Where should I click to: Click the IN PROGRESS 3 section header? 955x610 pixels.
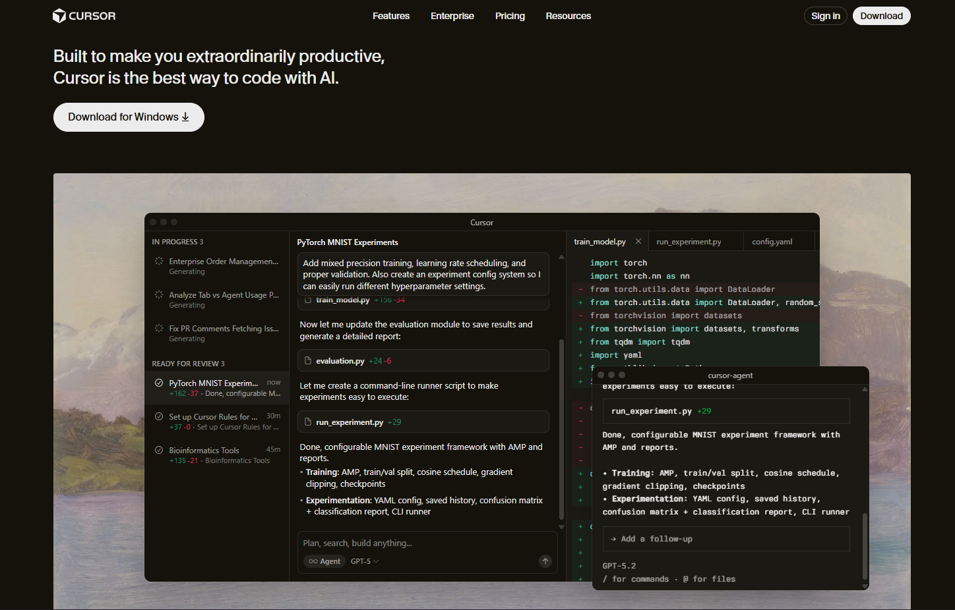pos(178,242)
